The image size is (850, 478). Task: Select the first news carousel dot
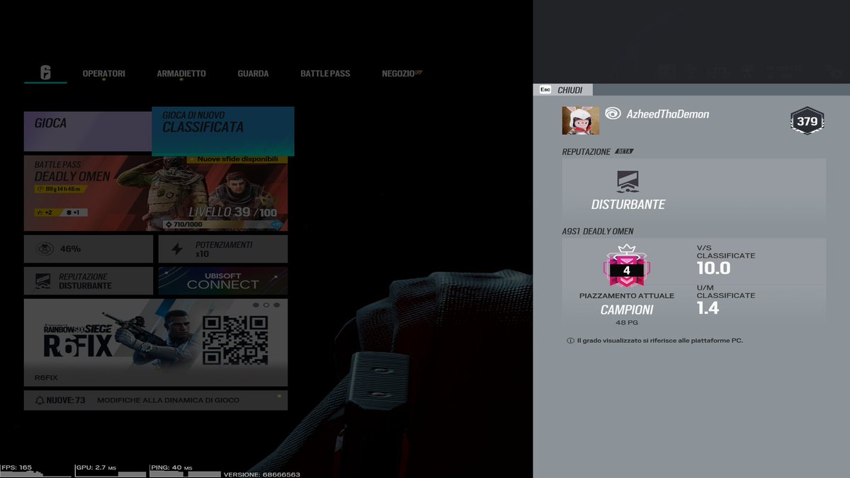256,305
